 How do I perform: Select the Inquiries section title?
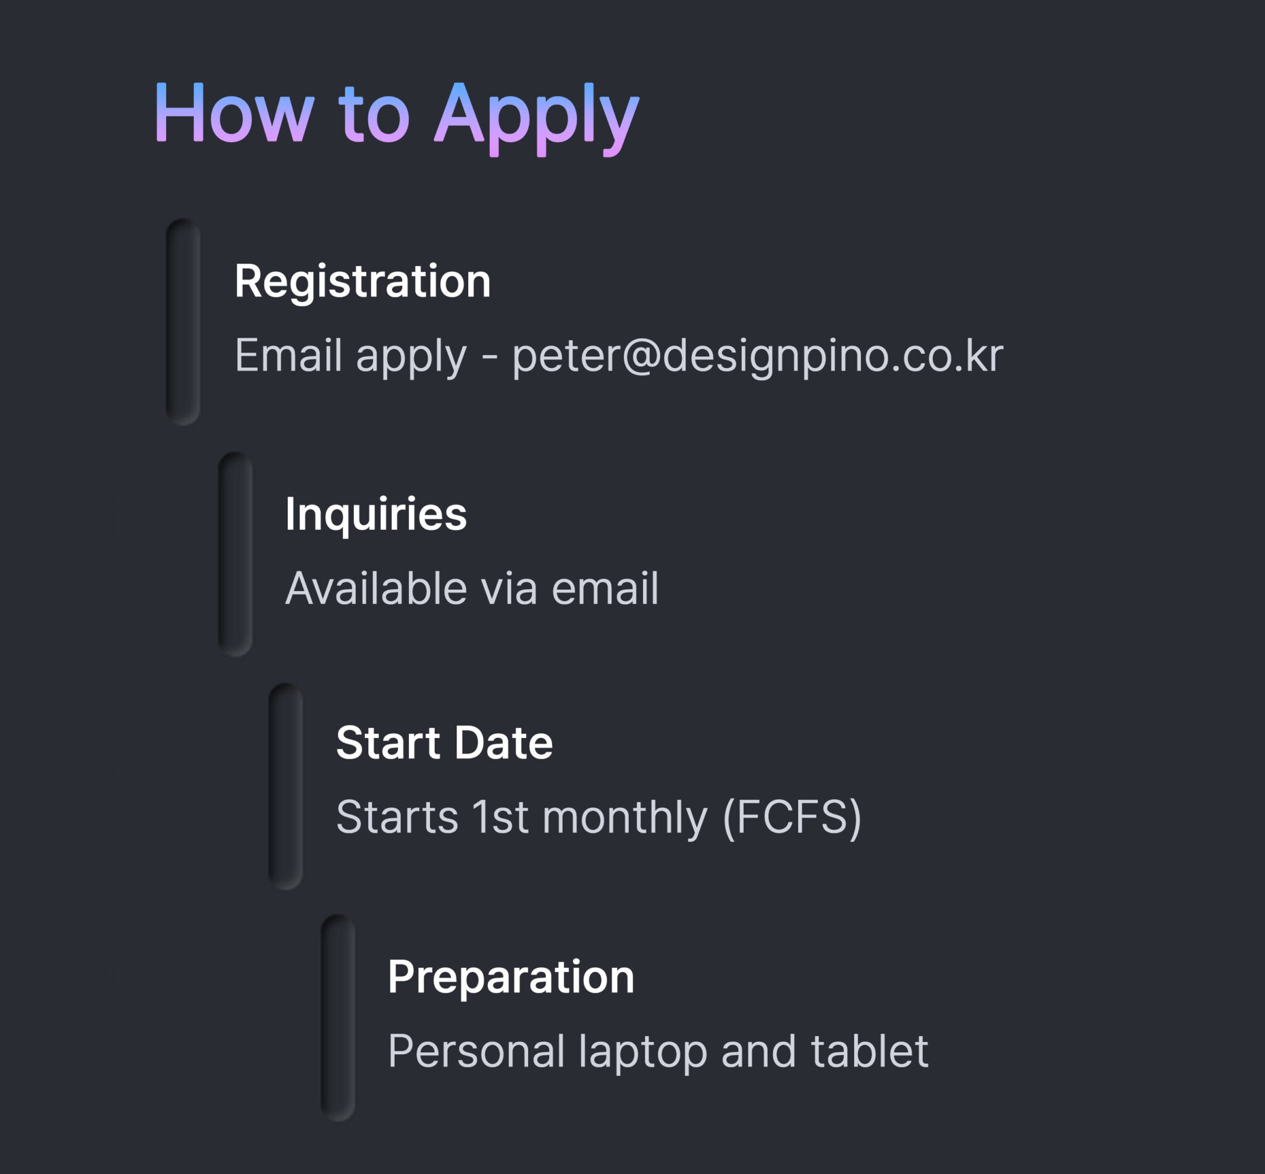376,513
